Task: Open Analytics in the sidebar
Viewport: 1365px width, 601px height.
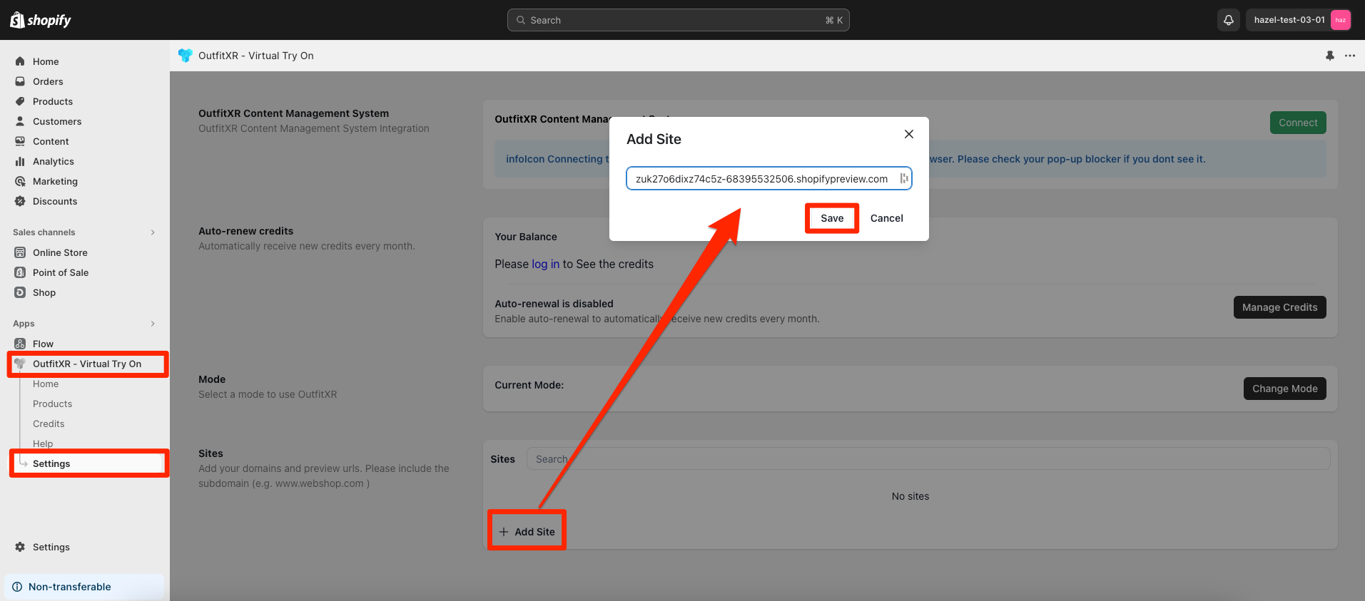Action: click(x=54, y=161)
